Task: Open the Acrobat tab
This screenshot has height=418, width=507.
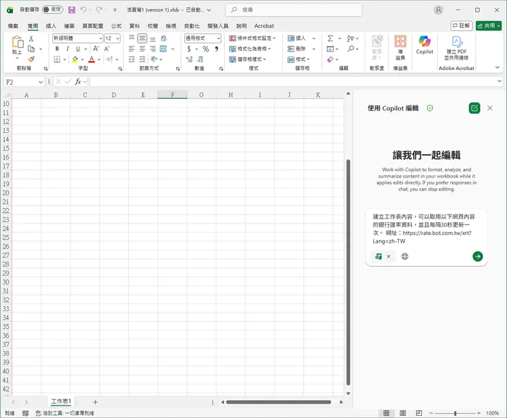Action: (264, 26)
